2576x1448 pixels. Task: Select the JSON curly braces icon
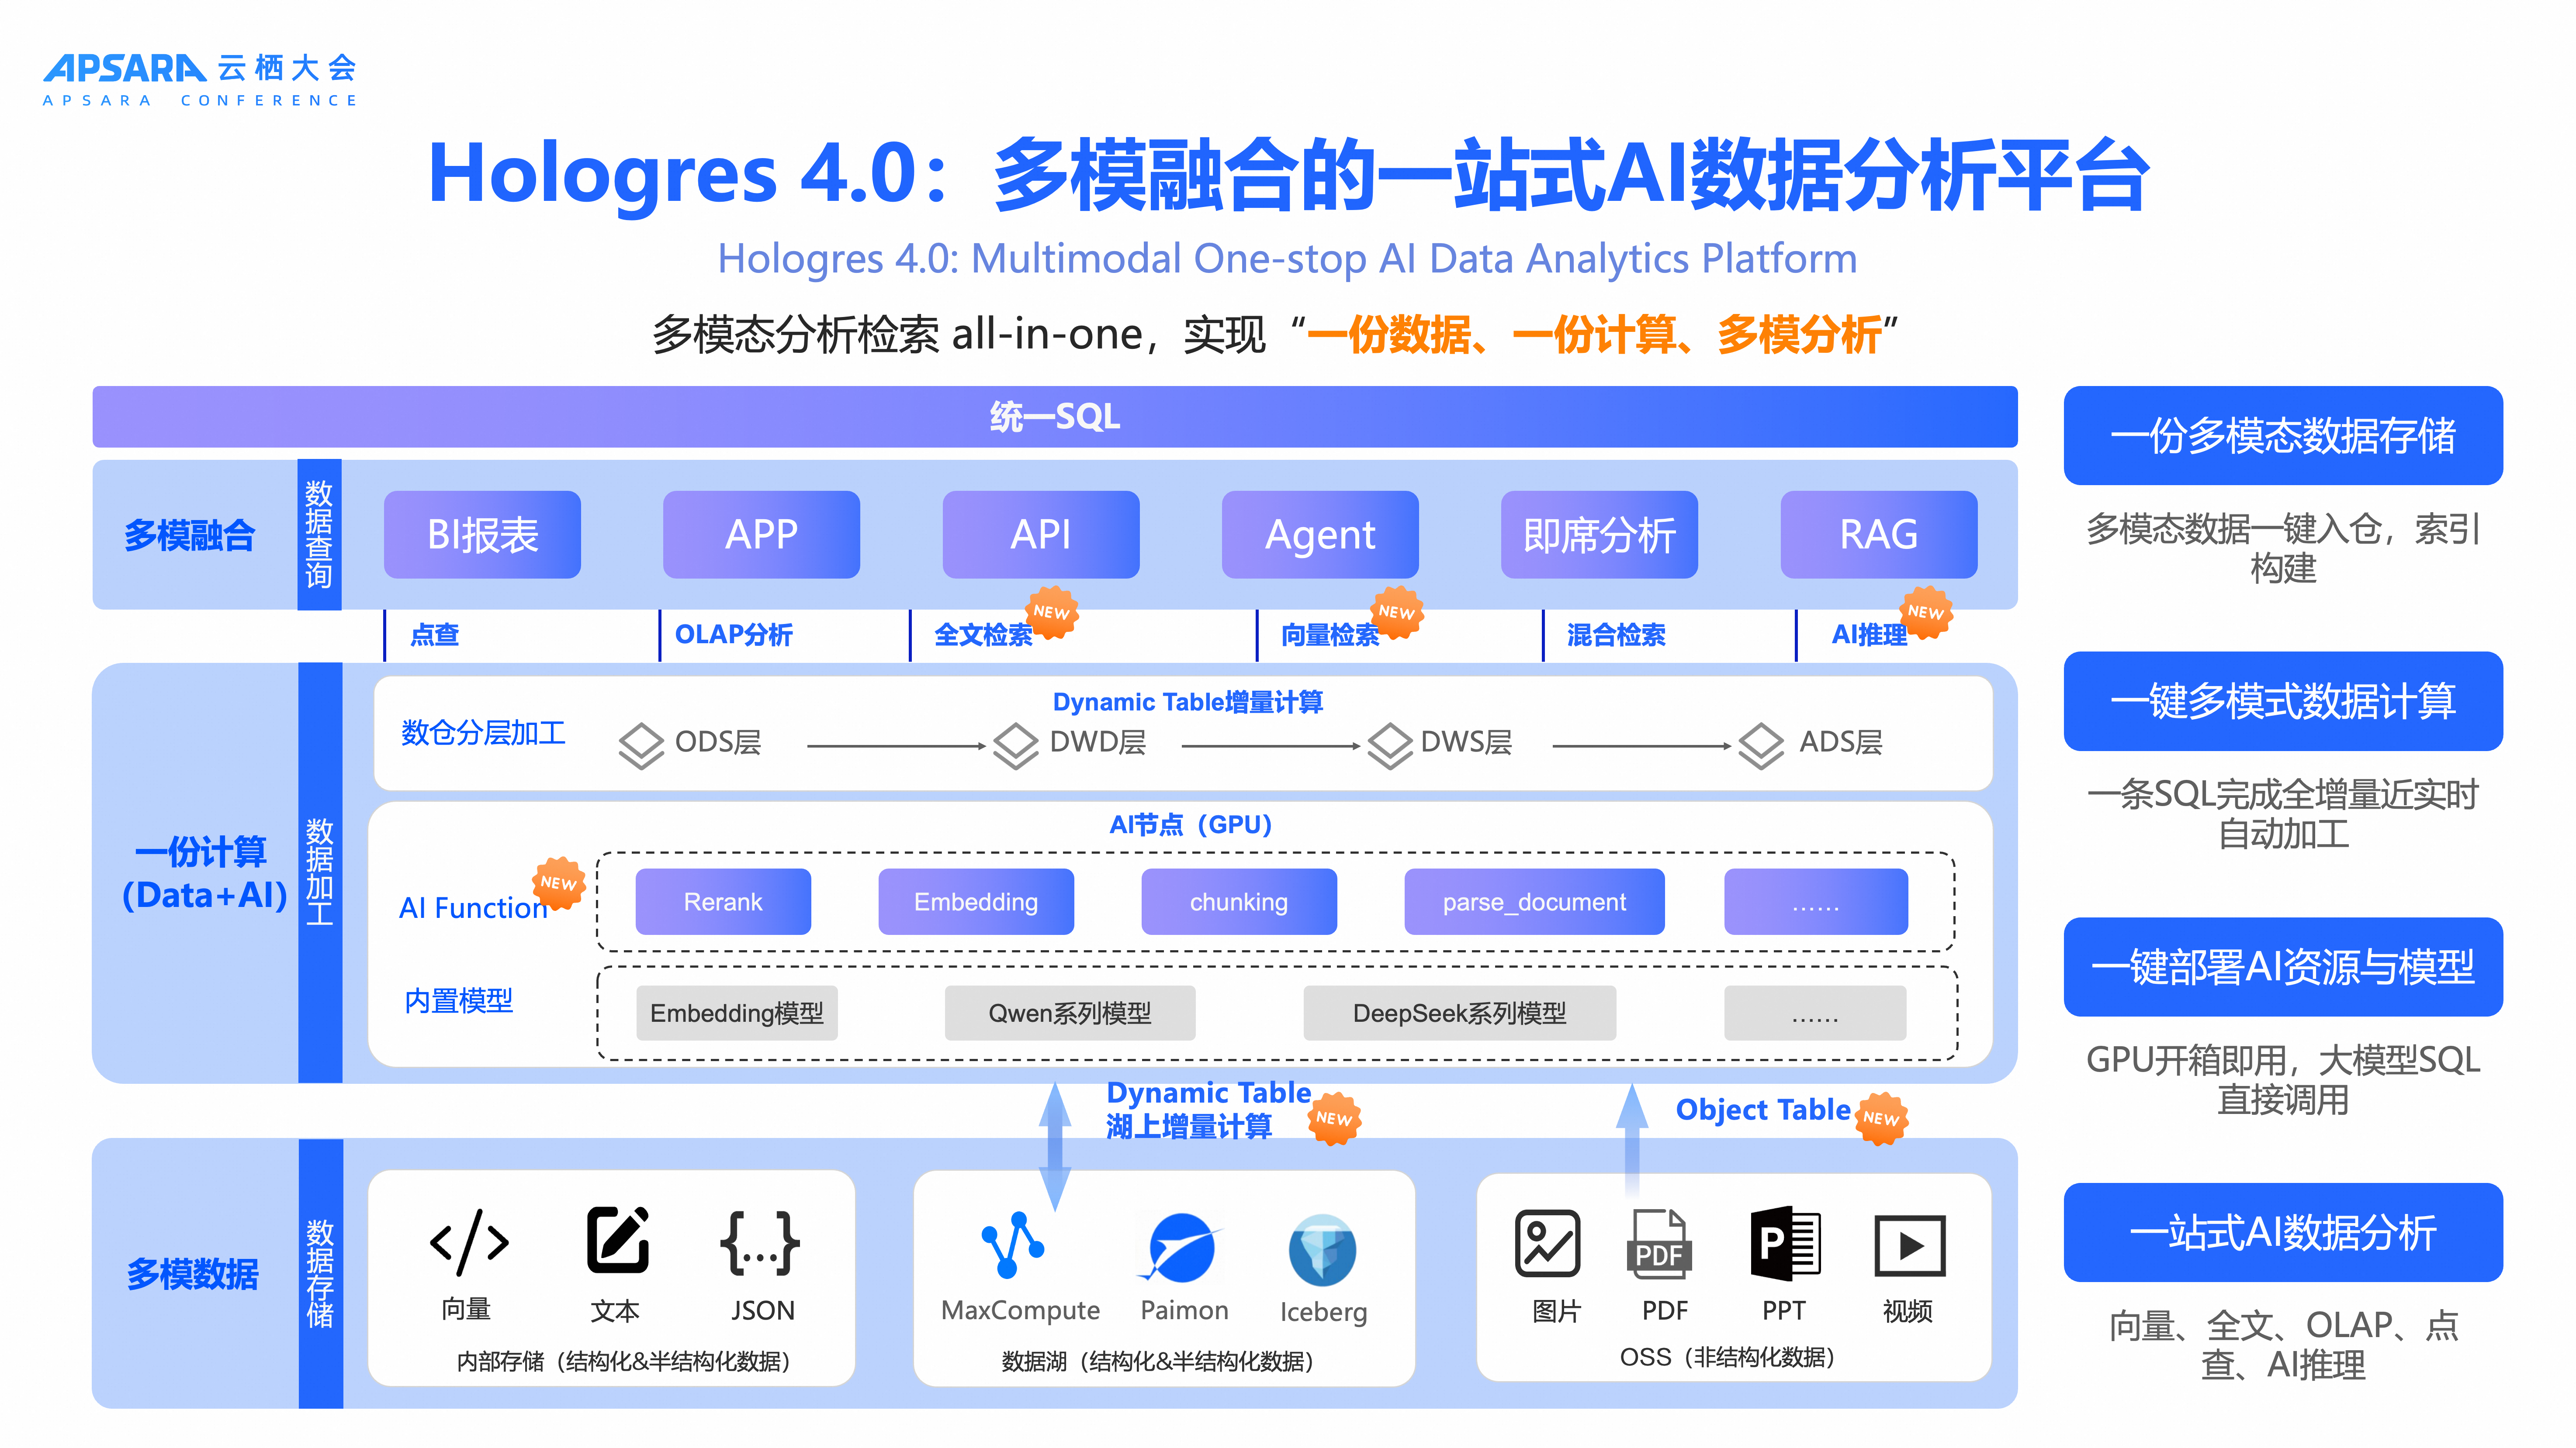point(760,1242)
